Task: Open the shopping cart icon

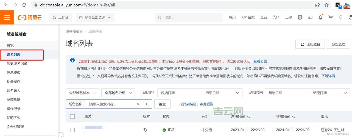Action: pyautogui.click(x=331, y=17)
